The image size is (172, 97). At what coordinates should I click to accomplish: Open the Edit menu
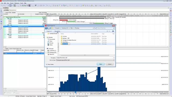pyautogui.click(x=5, y=3)
